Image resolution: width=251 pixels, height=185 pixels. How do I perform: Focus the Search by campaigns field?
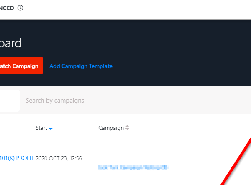pyautogui.click(x=125, y=101)
